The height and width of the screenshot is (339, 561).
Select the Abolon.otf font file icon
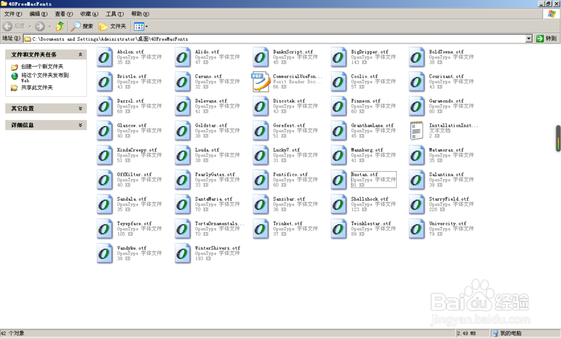tap(104, 57)
